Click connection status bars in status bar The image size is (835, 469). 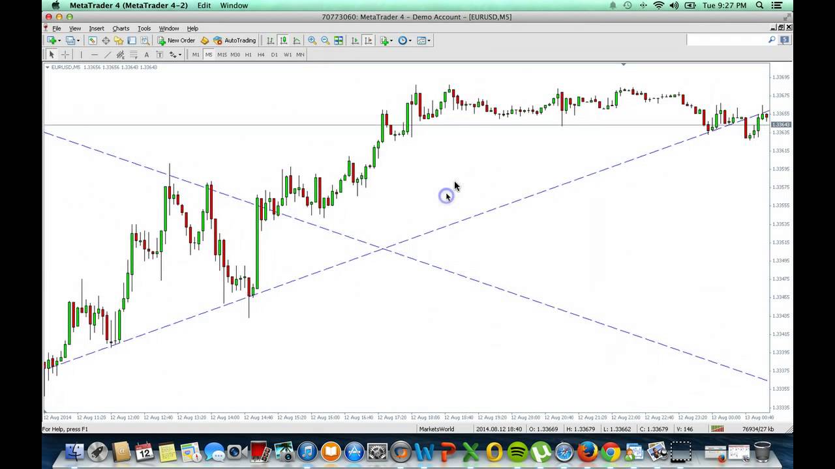tap(717, 429)
